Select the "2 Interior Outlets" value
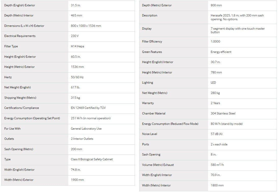 tap(82, 139)
